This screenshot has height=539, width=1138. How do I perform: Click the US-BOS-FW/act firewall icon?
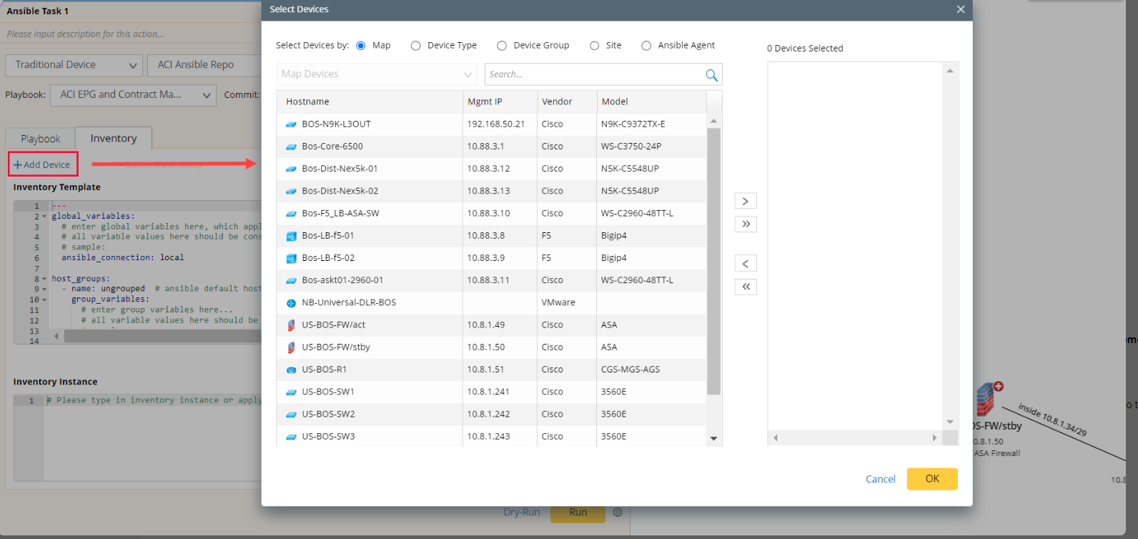(x=291, y=325)
